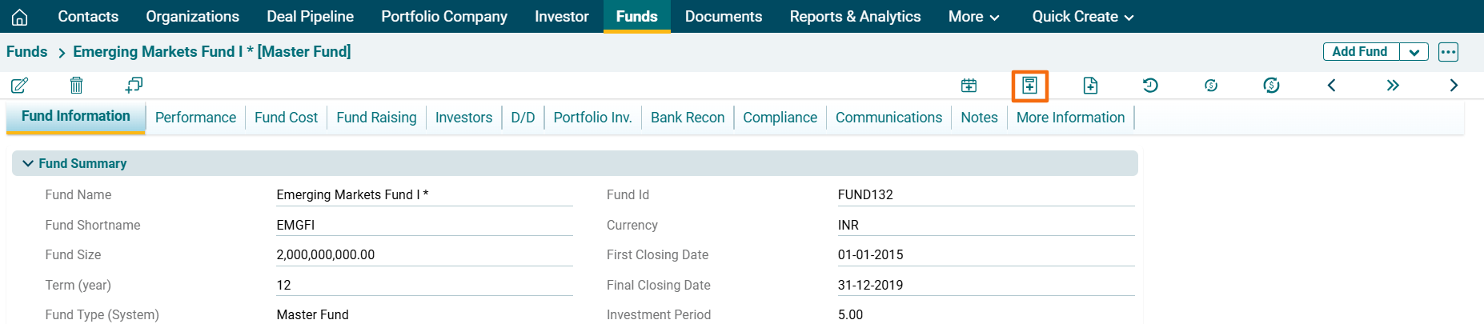Click the duplicate fund icon
This screenshot has height=324, width=1484.
134,85
